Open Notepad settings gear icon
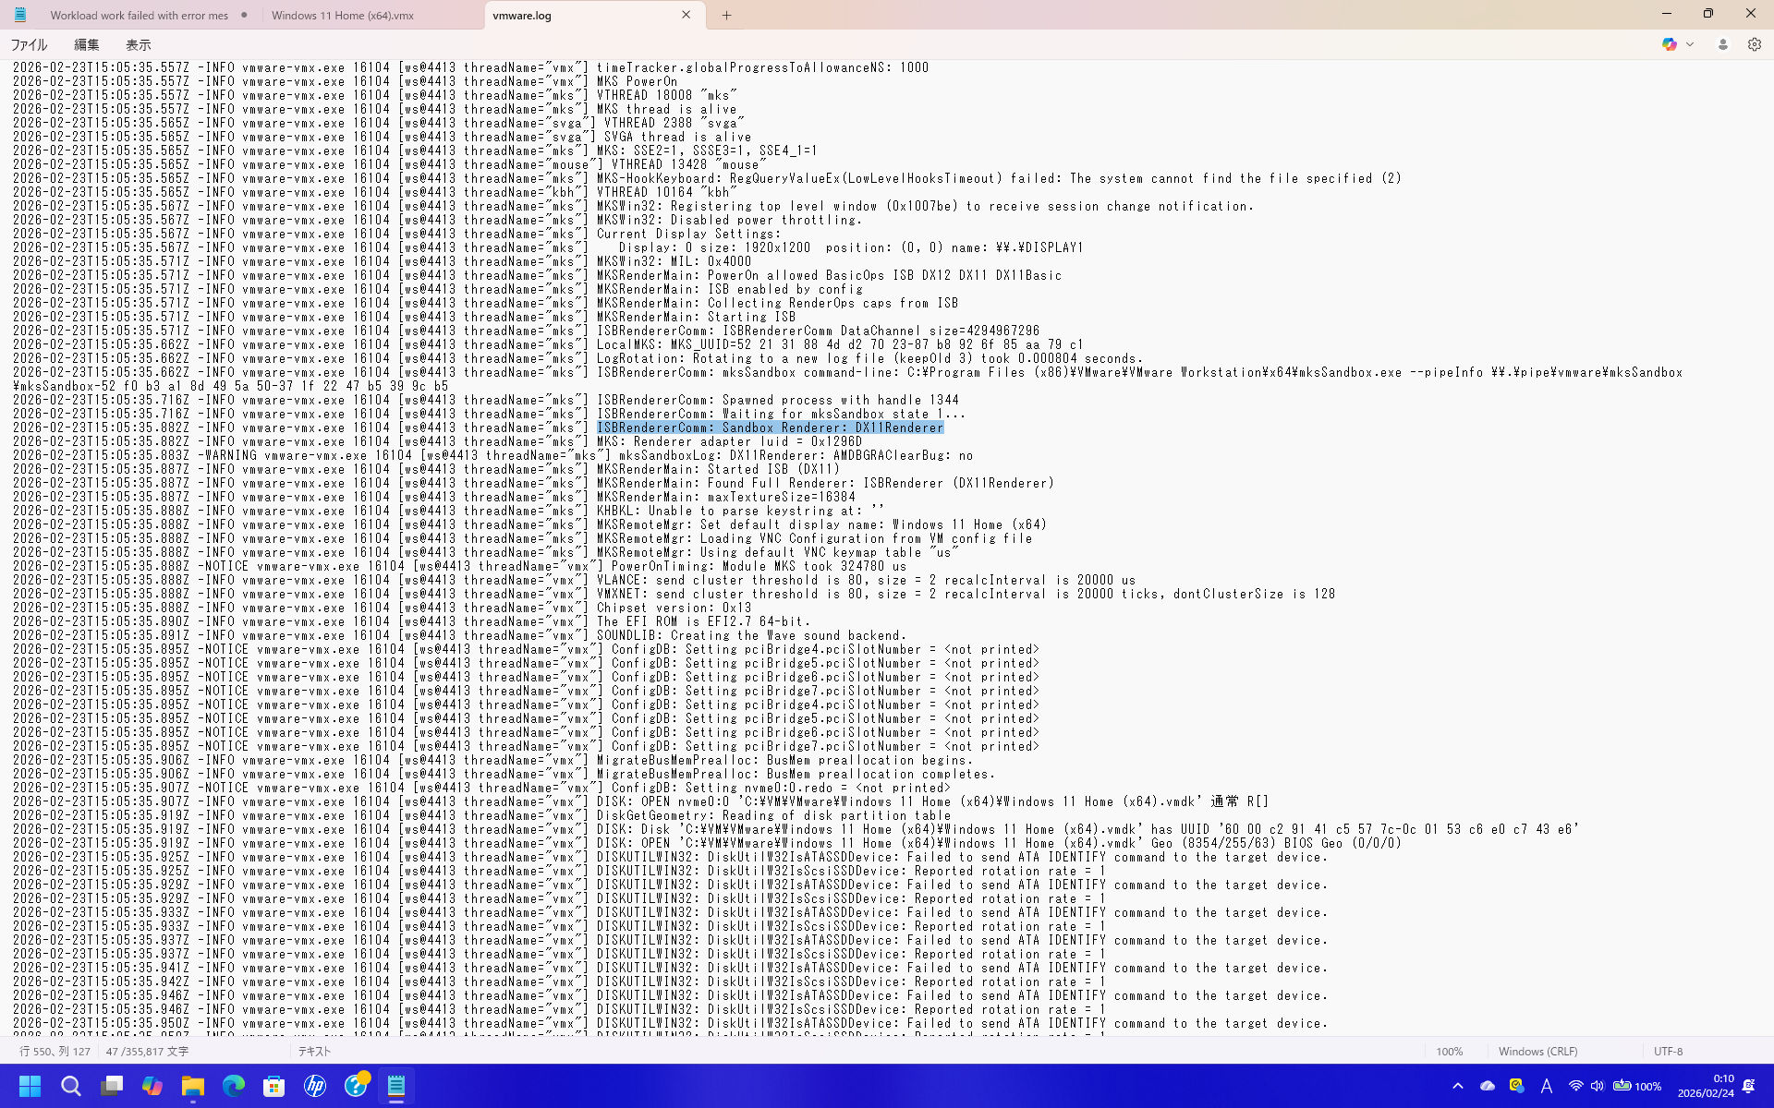 (x=1754, y=44)
